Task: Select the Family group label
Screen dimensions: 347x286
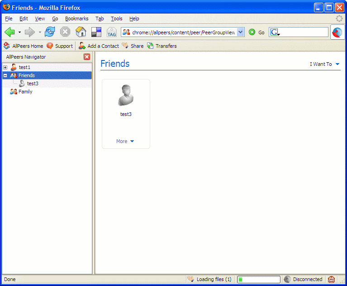Action: pyautogui.click(x=25, y=92)
